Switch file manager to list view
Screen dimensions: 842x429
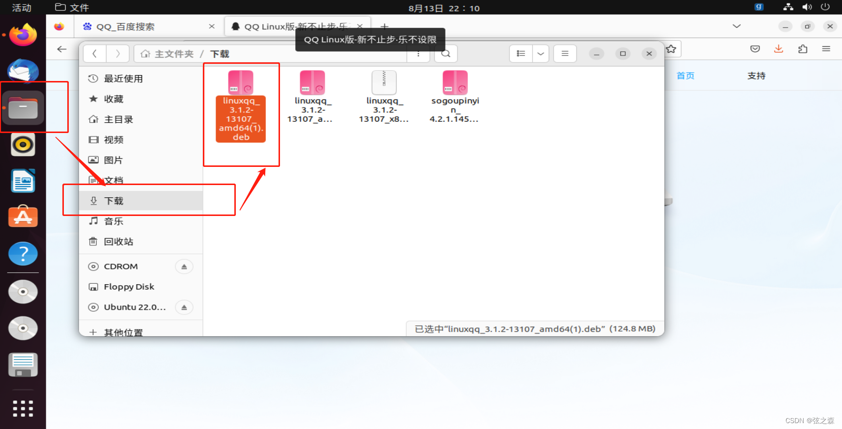[521, 54]
